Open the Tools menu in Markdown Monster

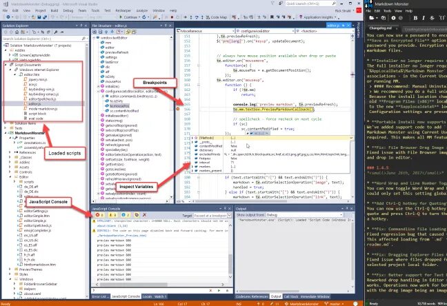click(387, 11)
